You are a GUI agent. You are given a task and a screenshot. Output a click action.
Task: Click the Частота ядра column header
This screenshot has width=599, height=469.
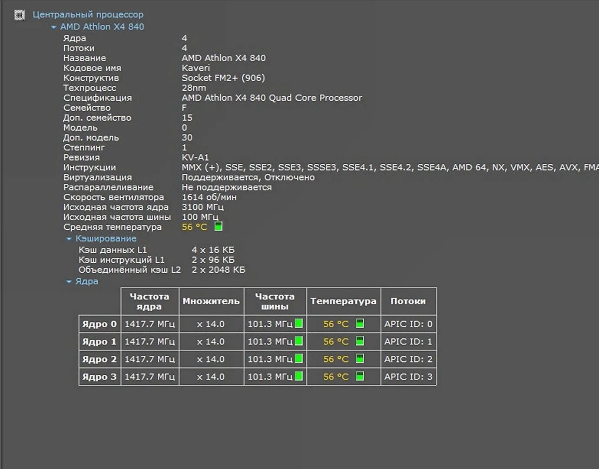coord(149,301)
